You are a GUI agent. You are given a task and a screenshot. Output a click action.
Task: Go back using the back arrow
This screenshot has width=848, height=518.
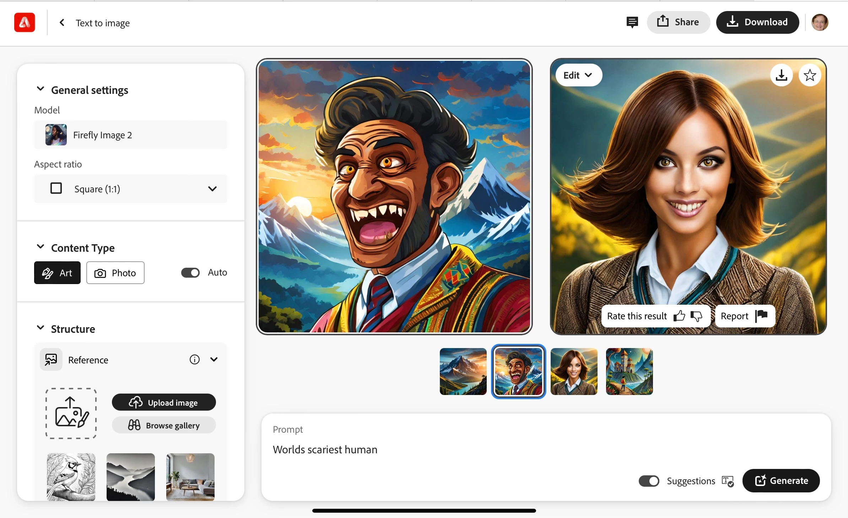point(62,22)
